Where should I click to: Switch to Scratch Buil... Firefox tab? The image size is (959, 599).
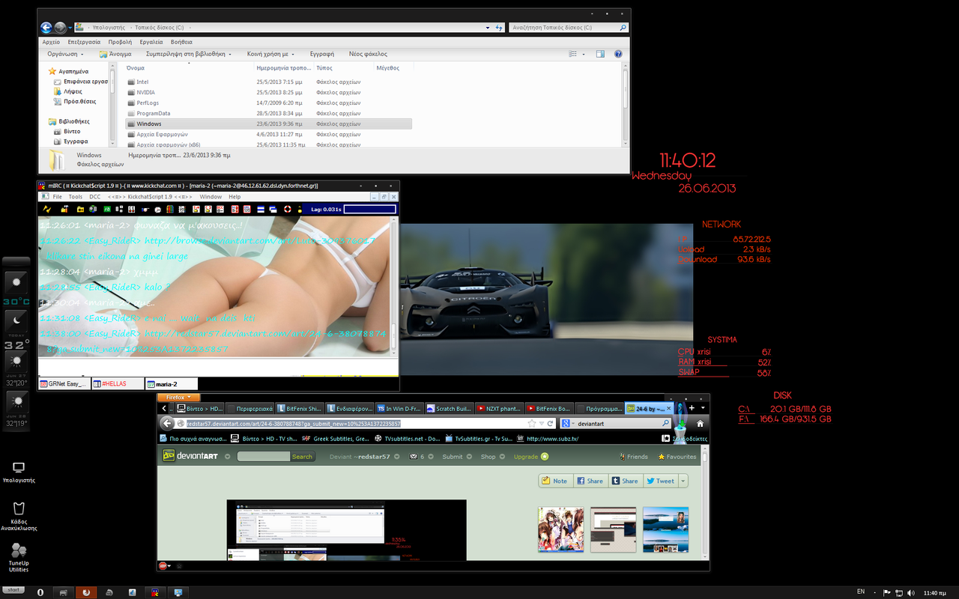click(x=450, y=408)
